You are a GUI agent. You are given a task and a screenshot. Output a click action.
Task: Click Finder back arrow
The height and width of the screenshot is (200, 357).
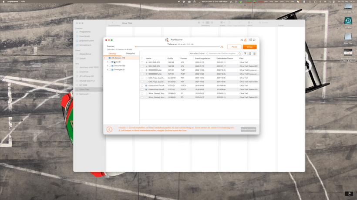(112, 23)
